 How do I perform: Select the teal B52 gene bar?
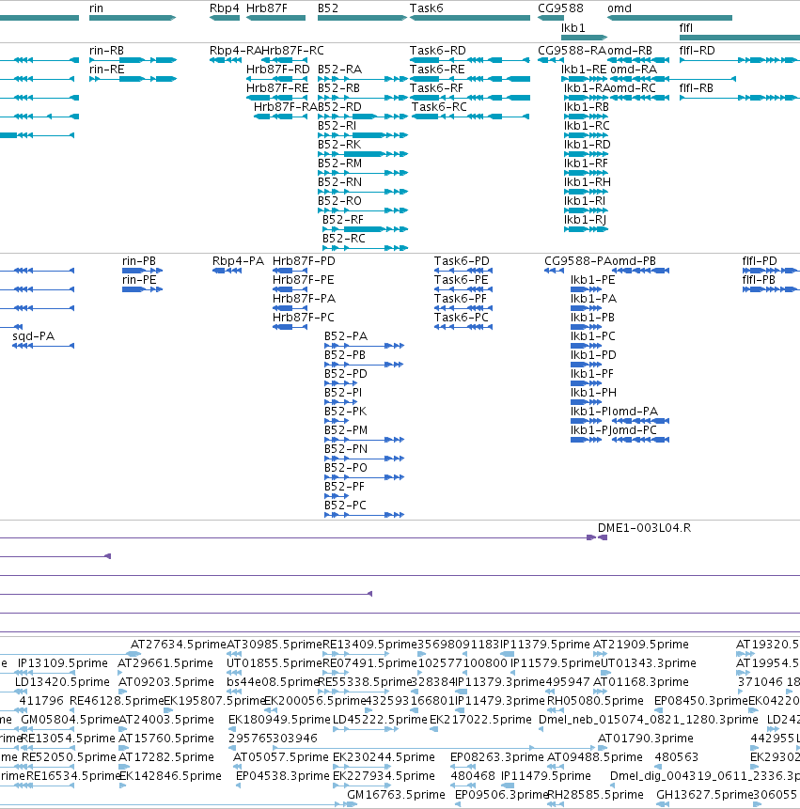coord(362,18)
